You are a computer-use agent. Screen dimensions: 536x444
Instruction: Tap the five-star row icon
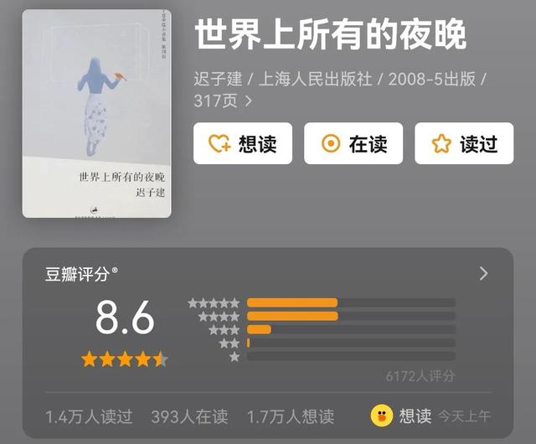pyautogui.click(x=214, y=303)
